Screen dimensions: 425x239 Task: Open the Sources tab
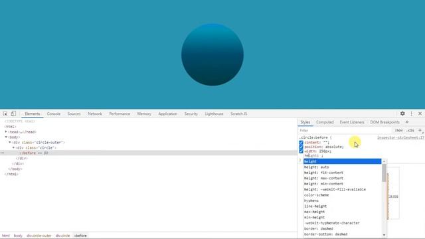click(74, 114)
